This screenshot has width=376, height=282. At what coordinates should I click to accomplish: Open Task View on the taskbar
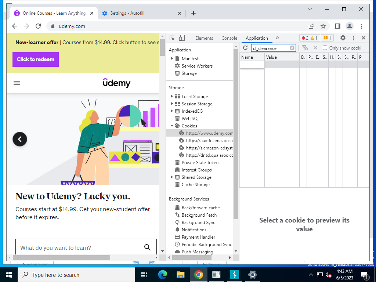point(144,275)
